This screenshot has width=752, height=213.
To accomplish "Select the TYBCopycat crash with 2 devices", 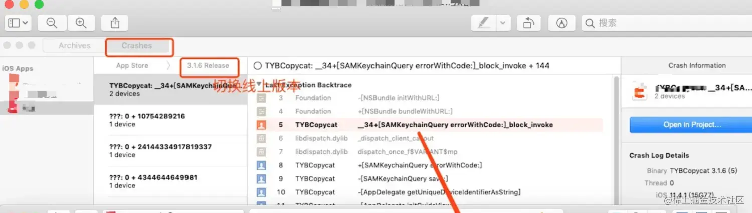I will 170,89.
